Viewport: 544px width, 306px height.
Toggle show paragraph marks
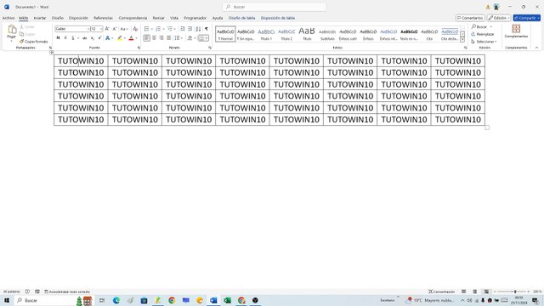pos(207,29)
